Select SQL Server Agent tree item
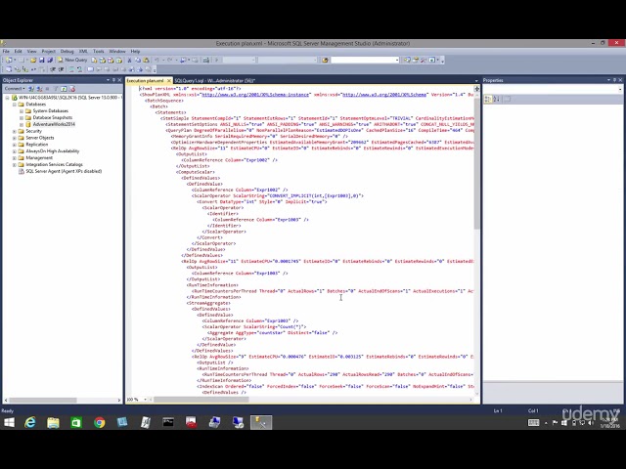The width and height of the screenshot is (626, 469). (x=64, y=172)
